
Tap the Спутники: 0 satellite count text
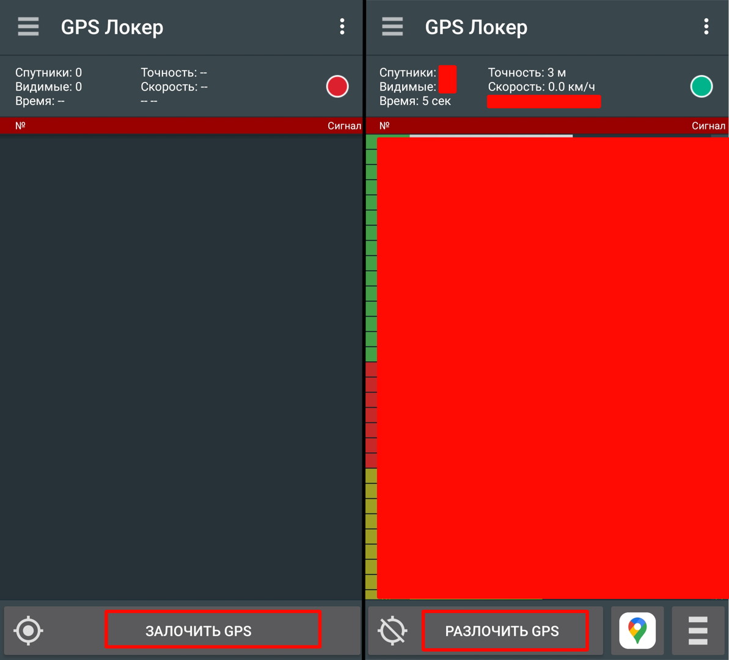point(48,73)
